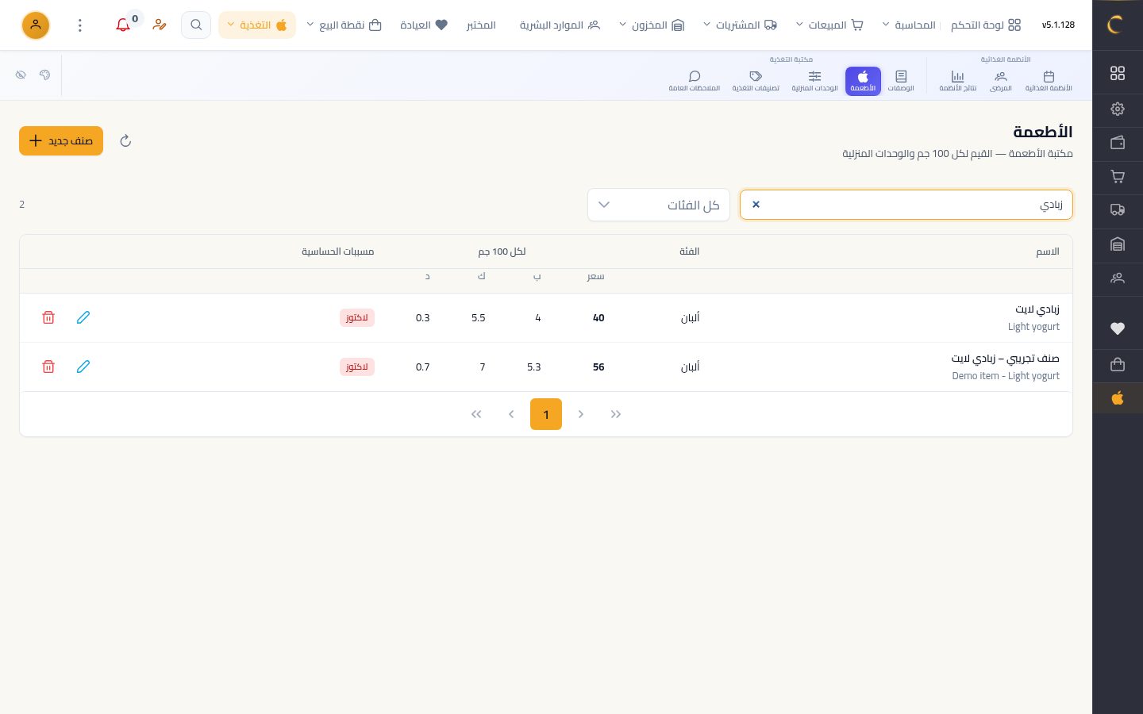The width and height of the screenshot is (1143, 714).
Task: Click the sidebar apple nutrition icon
Action: tap(1118, 398)
